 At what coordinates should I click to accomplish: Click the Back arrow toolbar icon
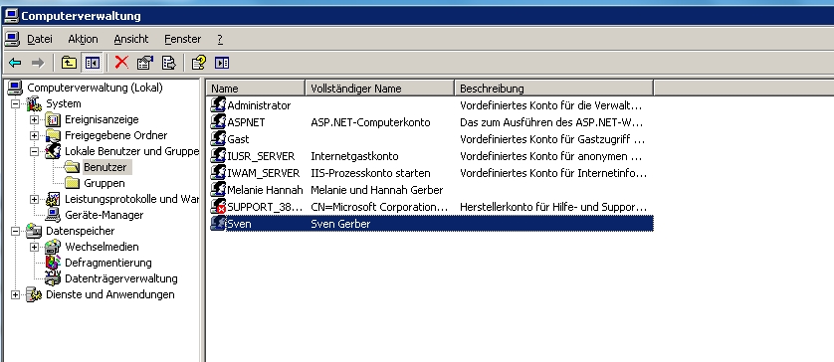15,64
